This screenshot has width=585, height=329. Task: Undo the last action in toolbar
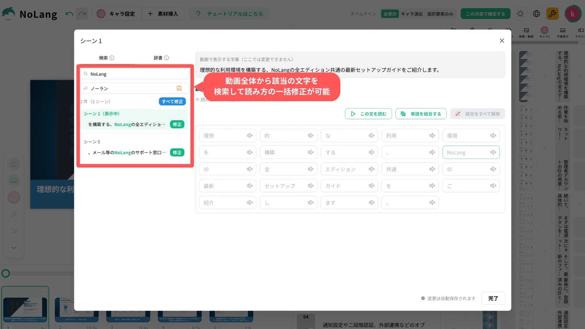click(x=69, y=14)
